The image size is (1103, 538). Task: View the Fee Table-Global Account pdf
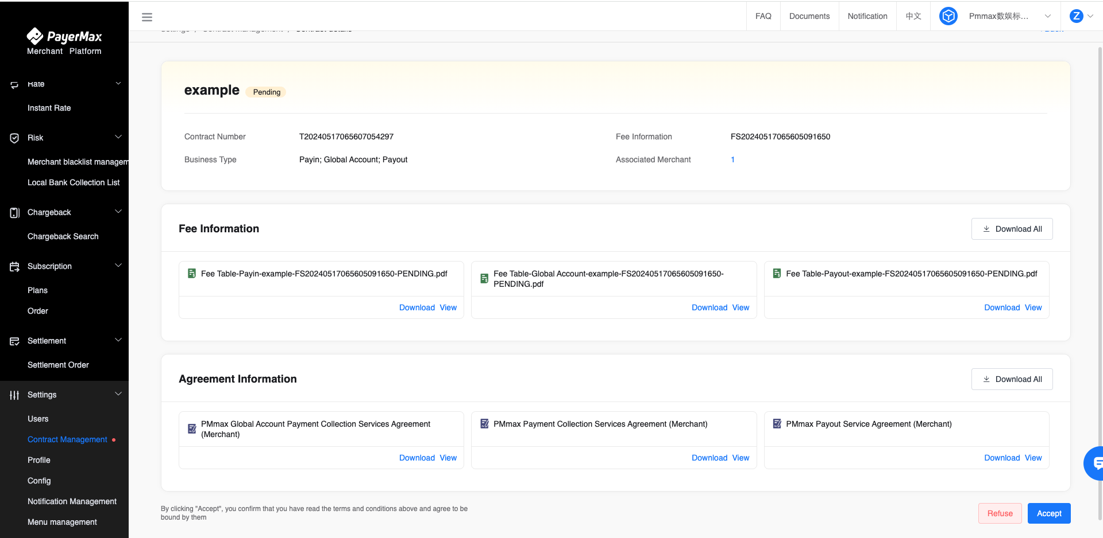click(x=741, y=307)
